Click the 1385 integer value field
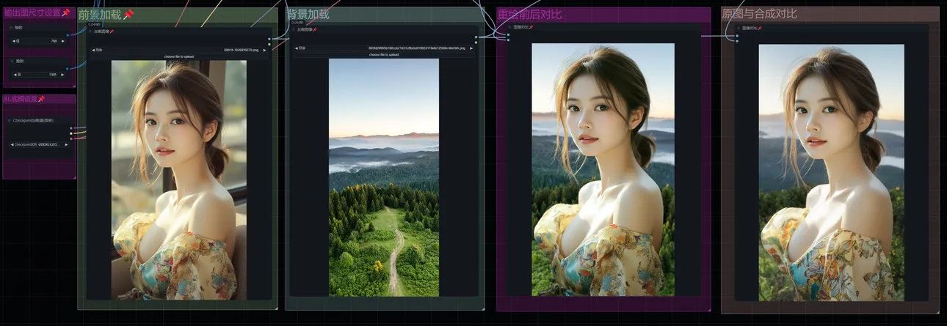 [39, 75]
